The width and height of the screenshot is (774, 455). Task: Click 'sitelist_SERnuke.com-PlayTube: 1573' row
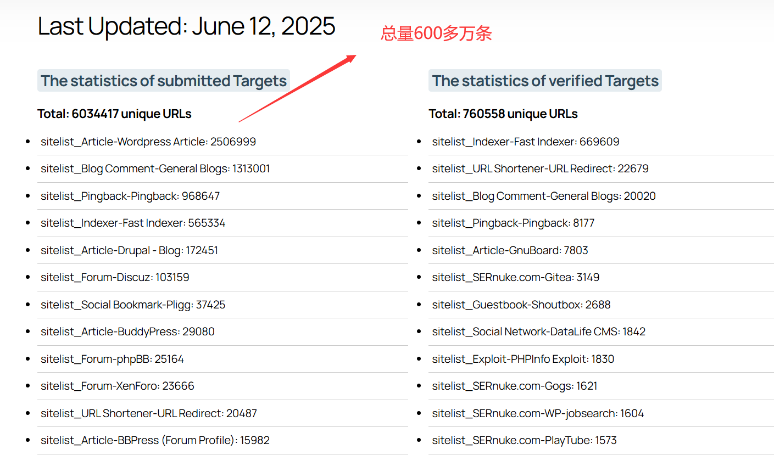(601, 440)
